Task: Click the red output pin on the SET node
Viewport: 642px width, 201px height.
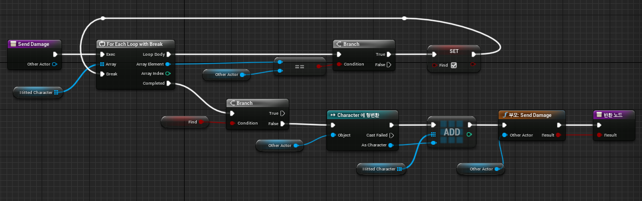Action: tap(473, 64)
